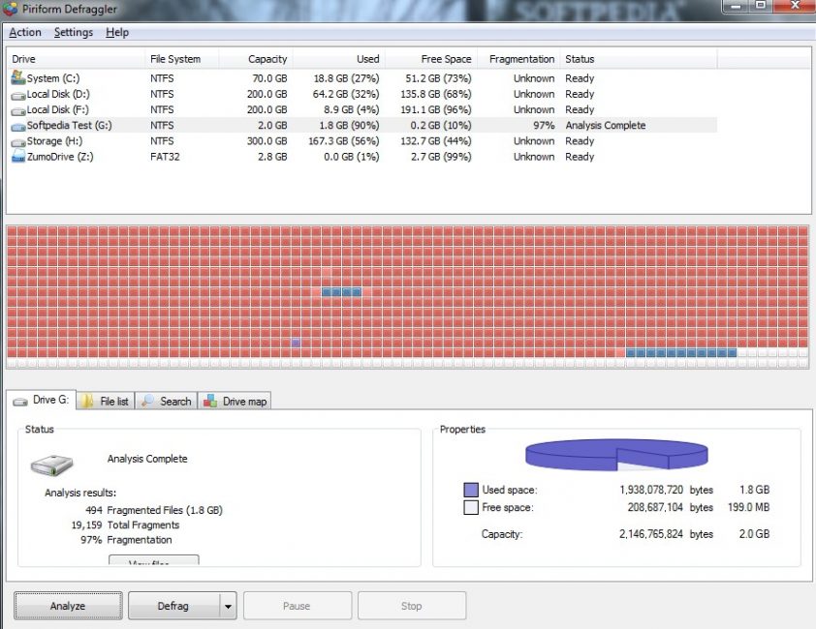Viewport: 816px width, 629px height.
Task: Click the Free space white color swatch
Action: [471, 507]
